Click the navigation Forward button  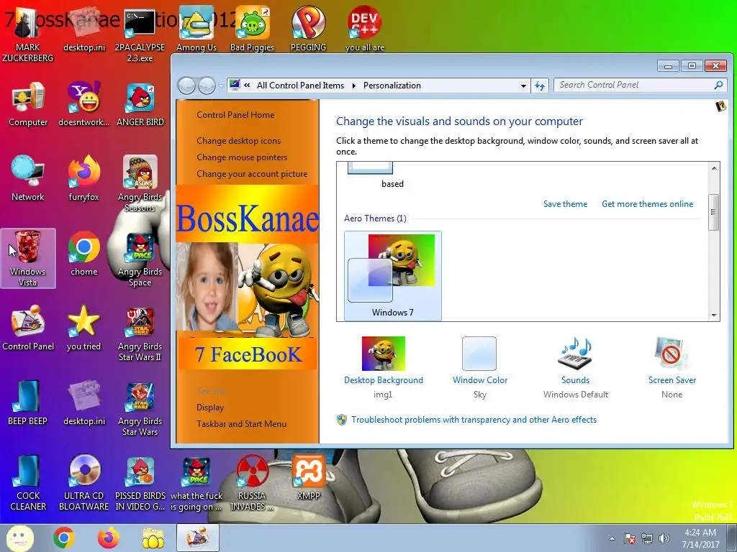pos(207,86)
